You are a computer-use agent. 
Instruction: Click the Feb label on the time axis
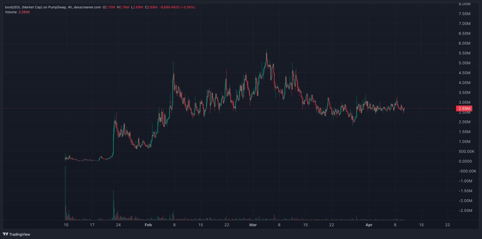[x=148, y=225]
